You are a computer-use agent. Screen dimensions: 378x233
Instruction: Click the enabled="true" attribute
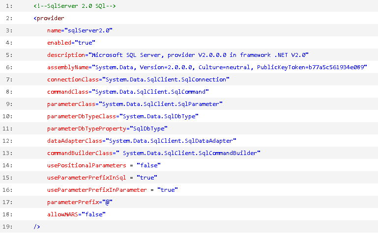pyautogui.click(x=71, y=43)
